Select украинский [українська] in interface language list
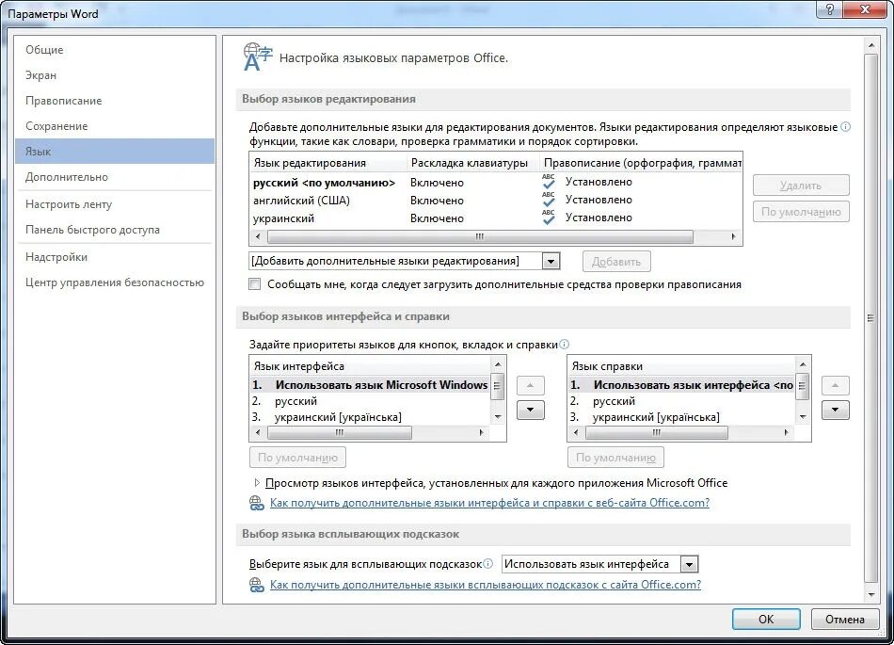Image resolution: width=894 pixels, height=645 pixels. pos(371,417)
